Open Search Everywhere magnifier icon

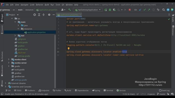click(x=164, y=10)
